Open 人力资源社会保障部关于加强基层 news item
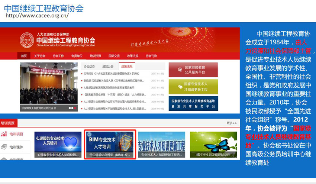Viewport: 316px width, 184px height. click(115, 109)
